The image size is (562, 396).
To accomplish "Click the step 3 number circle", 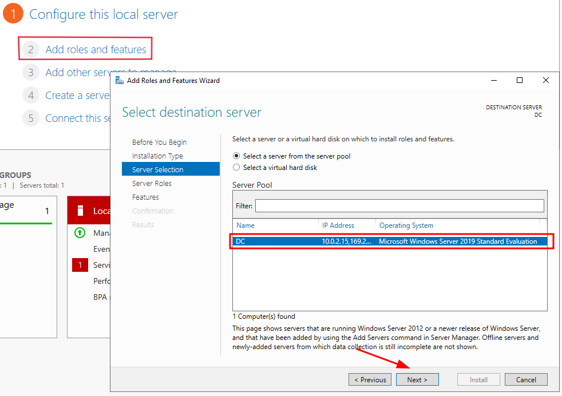I will [x=31, y=73].
